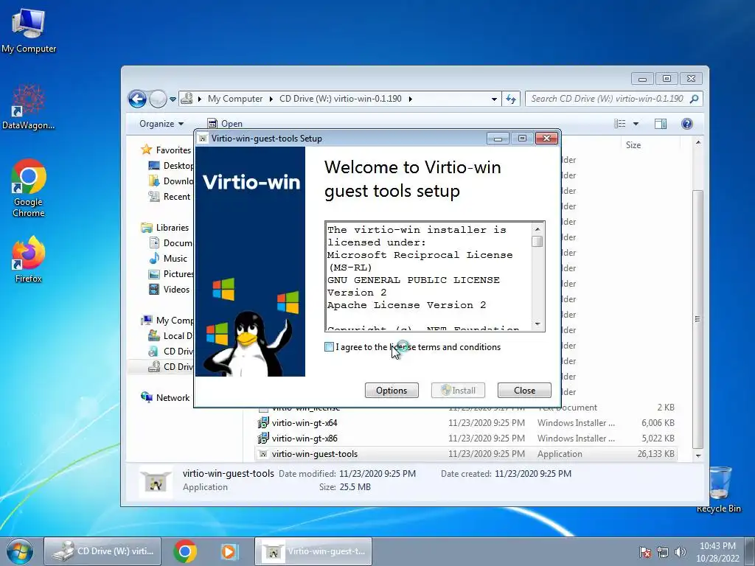Click computer icon in address bar
Image resolution: width=755 pixels, height=566 pixels.
pos(187,99)
